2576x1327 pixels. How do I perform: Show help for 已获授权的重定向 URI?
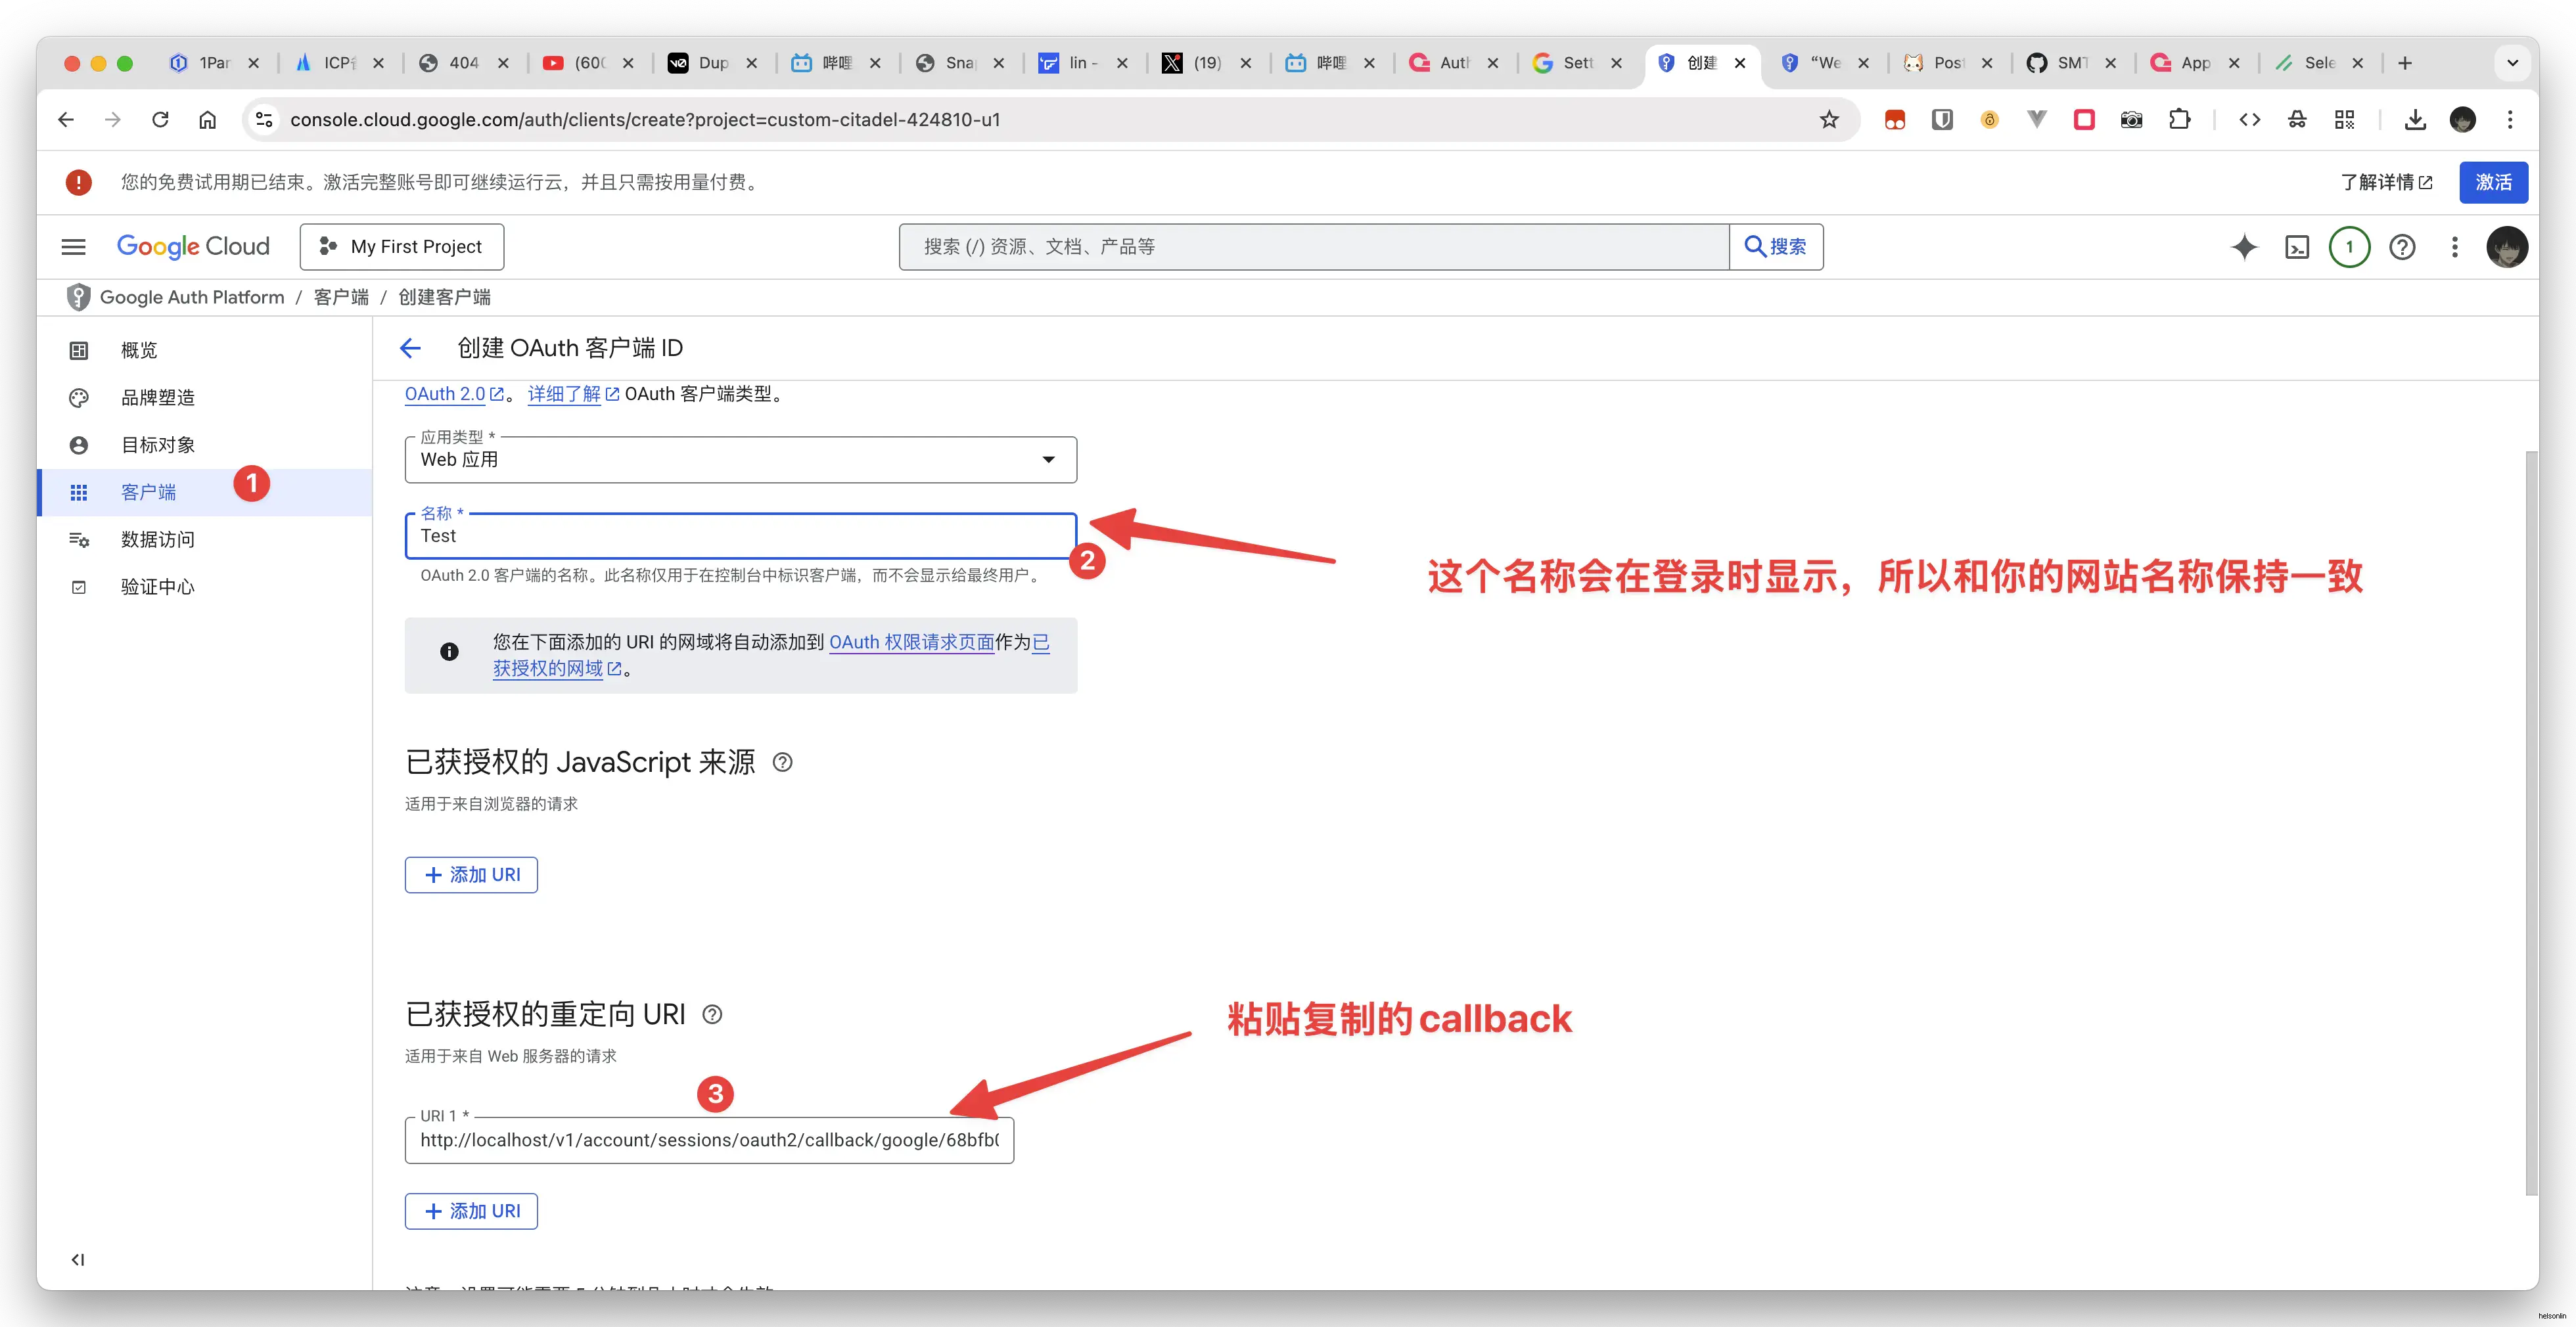click(712, 1015)
